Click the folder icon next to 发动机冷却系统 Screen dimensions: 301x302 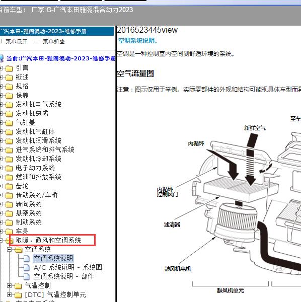pyautogui.click(x=9, y=159)
